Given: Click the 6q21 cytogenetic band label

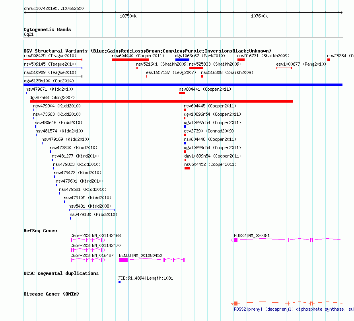Looking at the screenshot, I should [x=29, y=34].
